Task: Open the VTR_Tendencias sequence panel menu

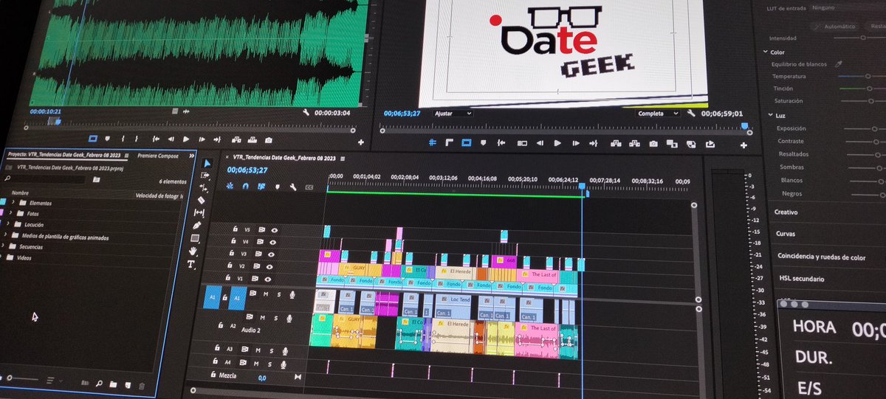Action: tap(344, 157)
